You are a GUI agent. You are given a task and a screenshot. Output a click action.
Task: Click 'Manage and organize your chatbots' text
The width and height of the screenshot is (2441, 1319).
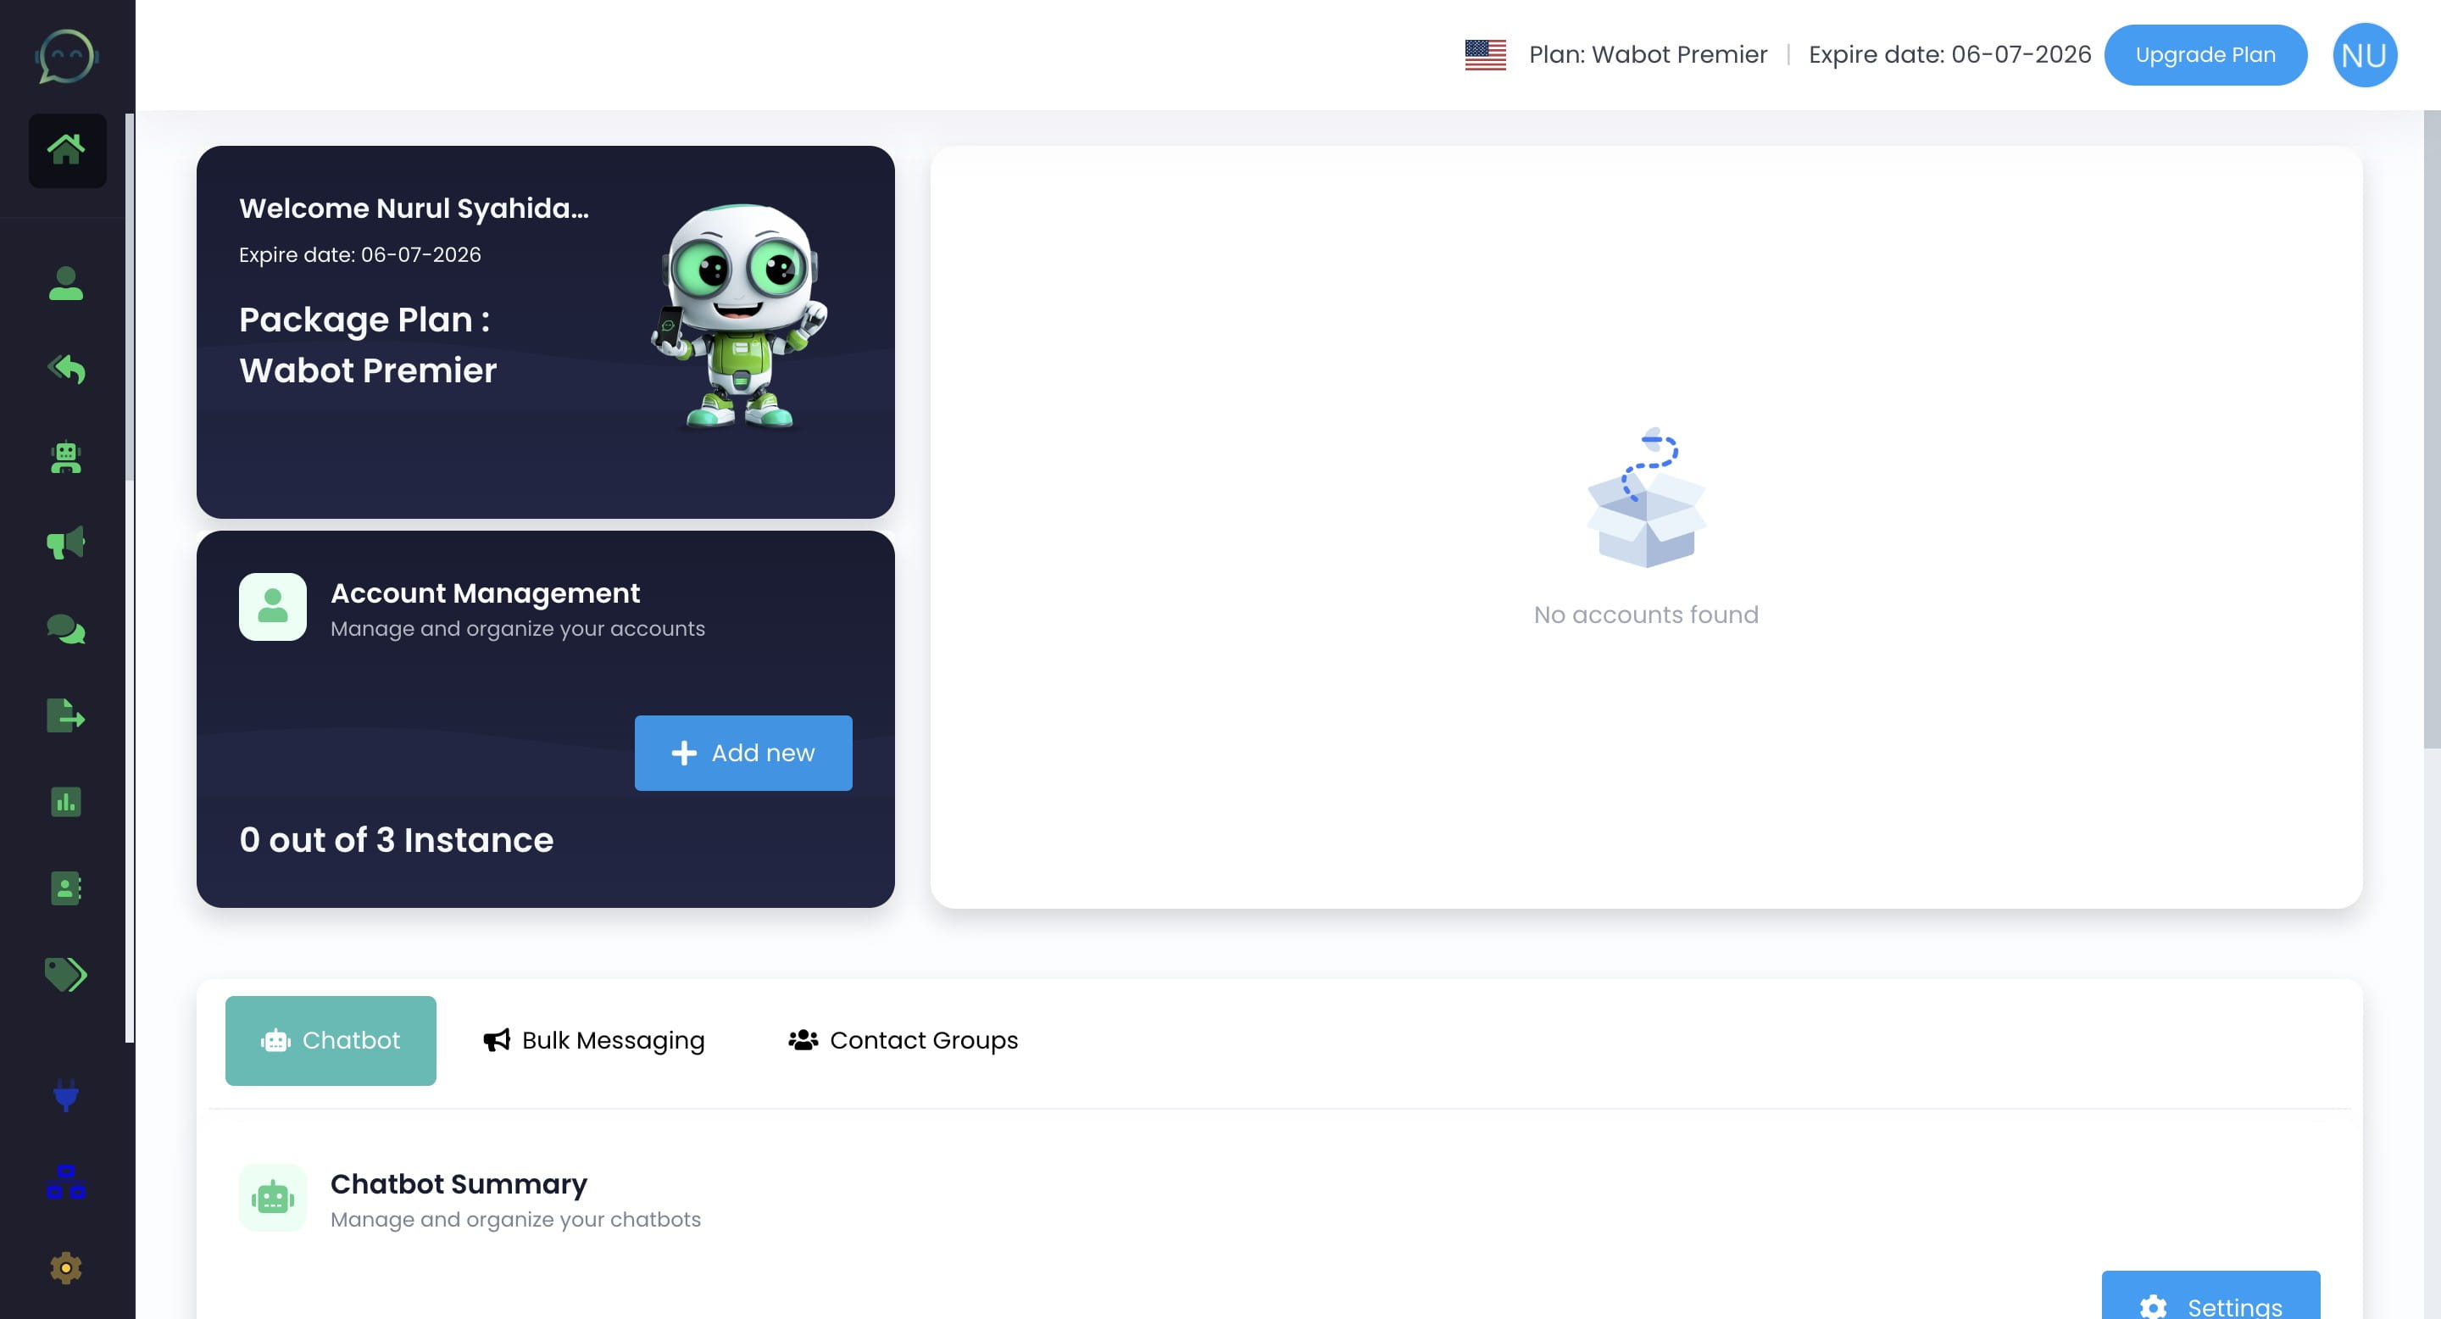coord(515,1221)
